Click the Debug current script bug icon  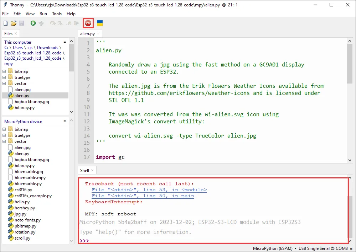[41, 23]
